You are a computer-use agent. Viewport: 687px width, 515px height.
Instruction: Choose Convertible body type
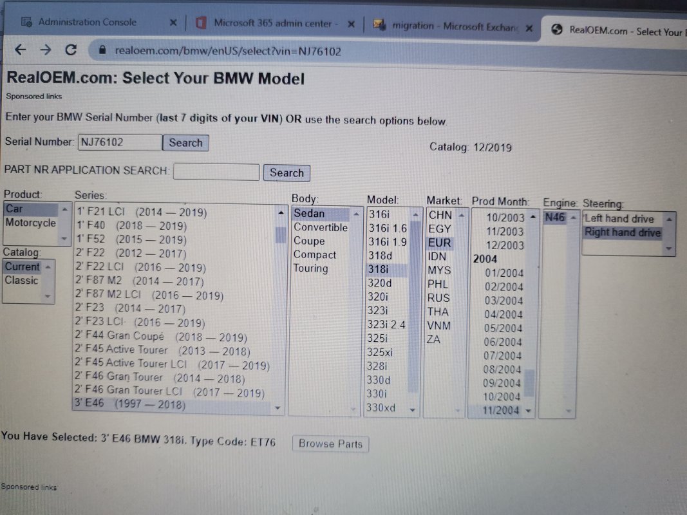[x=321, y=227]
